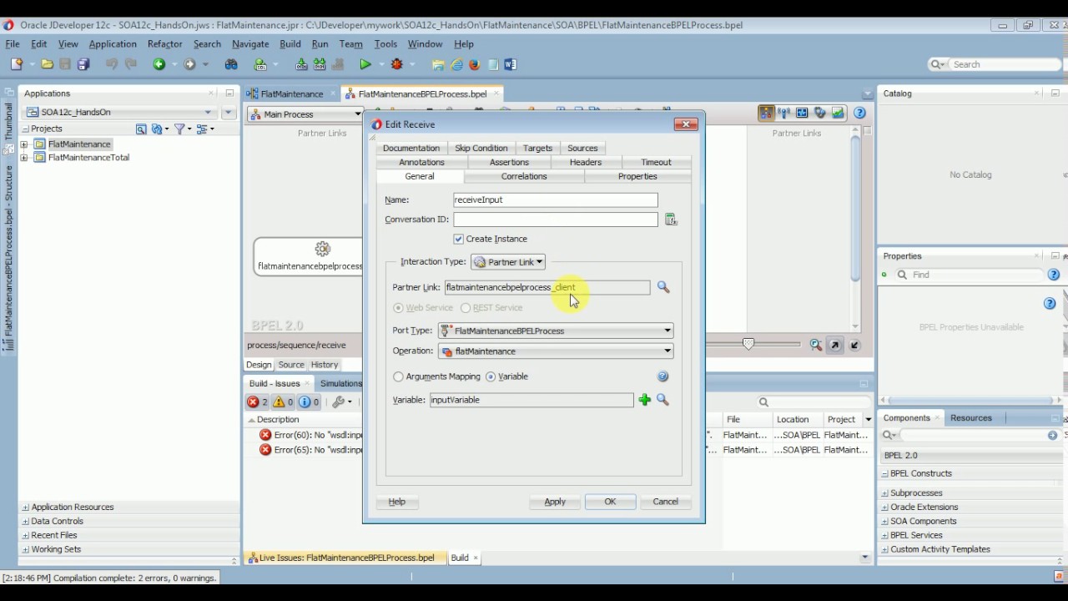This screenshot has height=601, width=1068.
Task: Click the sensors antenna icon in editor toolbar
Action: coord(783,114)
